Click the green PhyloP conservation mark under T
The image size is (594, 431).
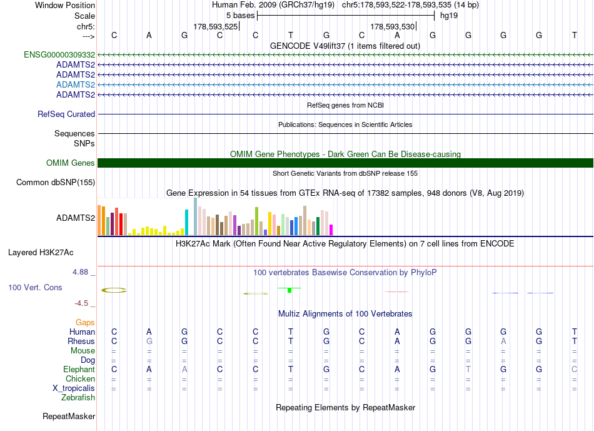click(x=289, y=290)
